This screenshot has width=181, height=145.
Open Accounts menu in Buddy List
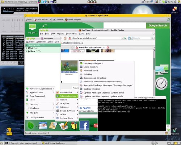[41, 42]
